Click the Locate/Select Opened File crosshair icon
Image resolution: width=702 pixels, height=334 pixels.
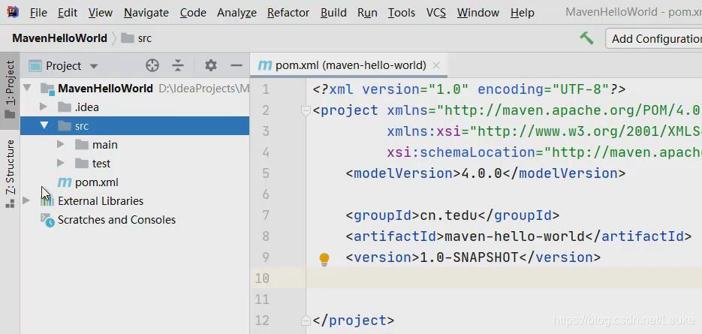tap(152, 66)
